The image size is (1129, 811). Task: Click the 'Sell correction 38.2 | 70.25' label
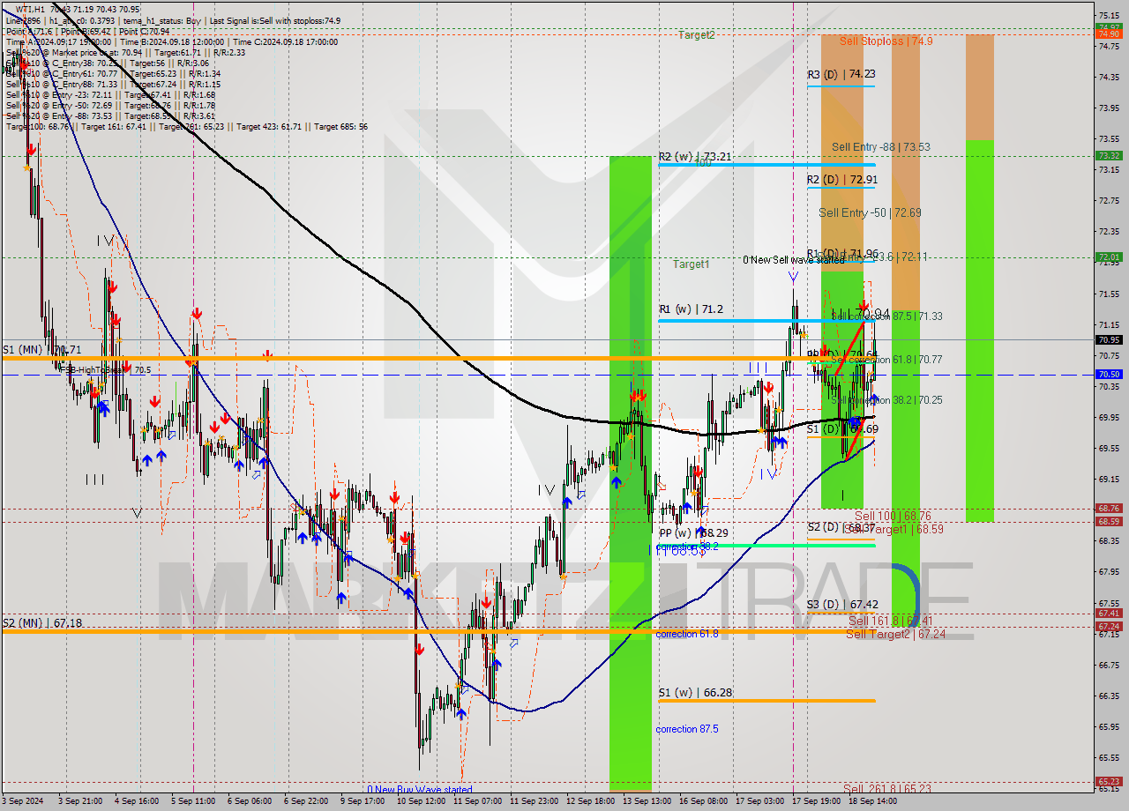click(x=886, y=399)
